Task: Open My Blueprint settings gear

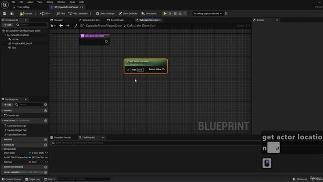Action: 45,105
